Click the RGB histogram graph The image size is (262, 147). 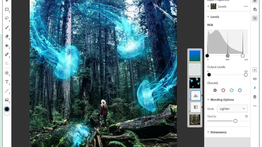pos(227,42)
